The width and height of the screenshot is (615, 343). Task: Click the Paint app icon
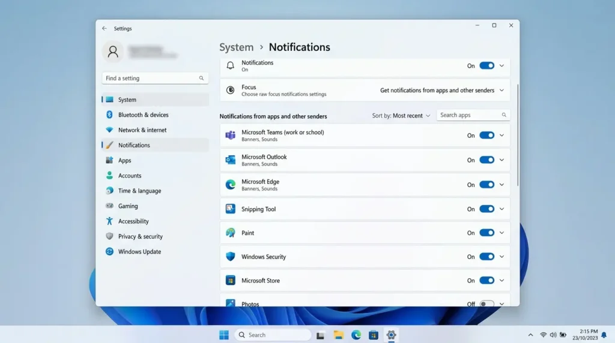pos(230,233)
